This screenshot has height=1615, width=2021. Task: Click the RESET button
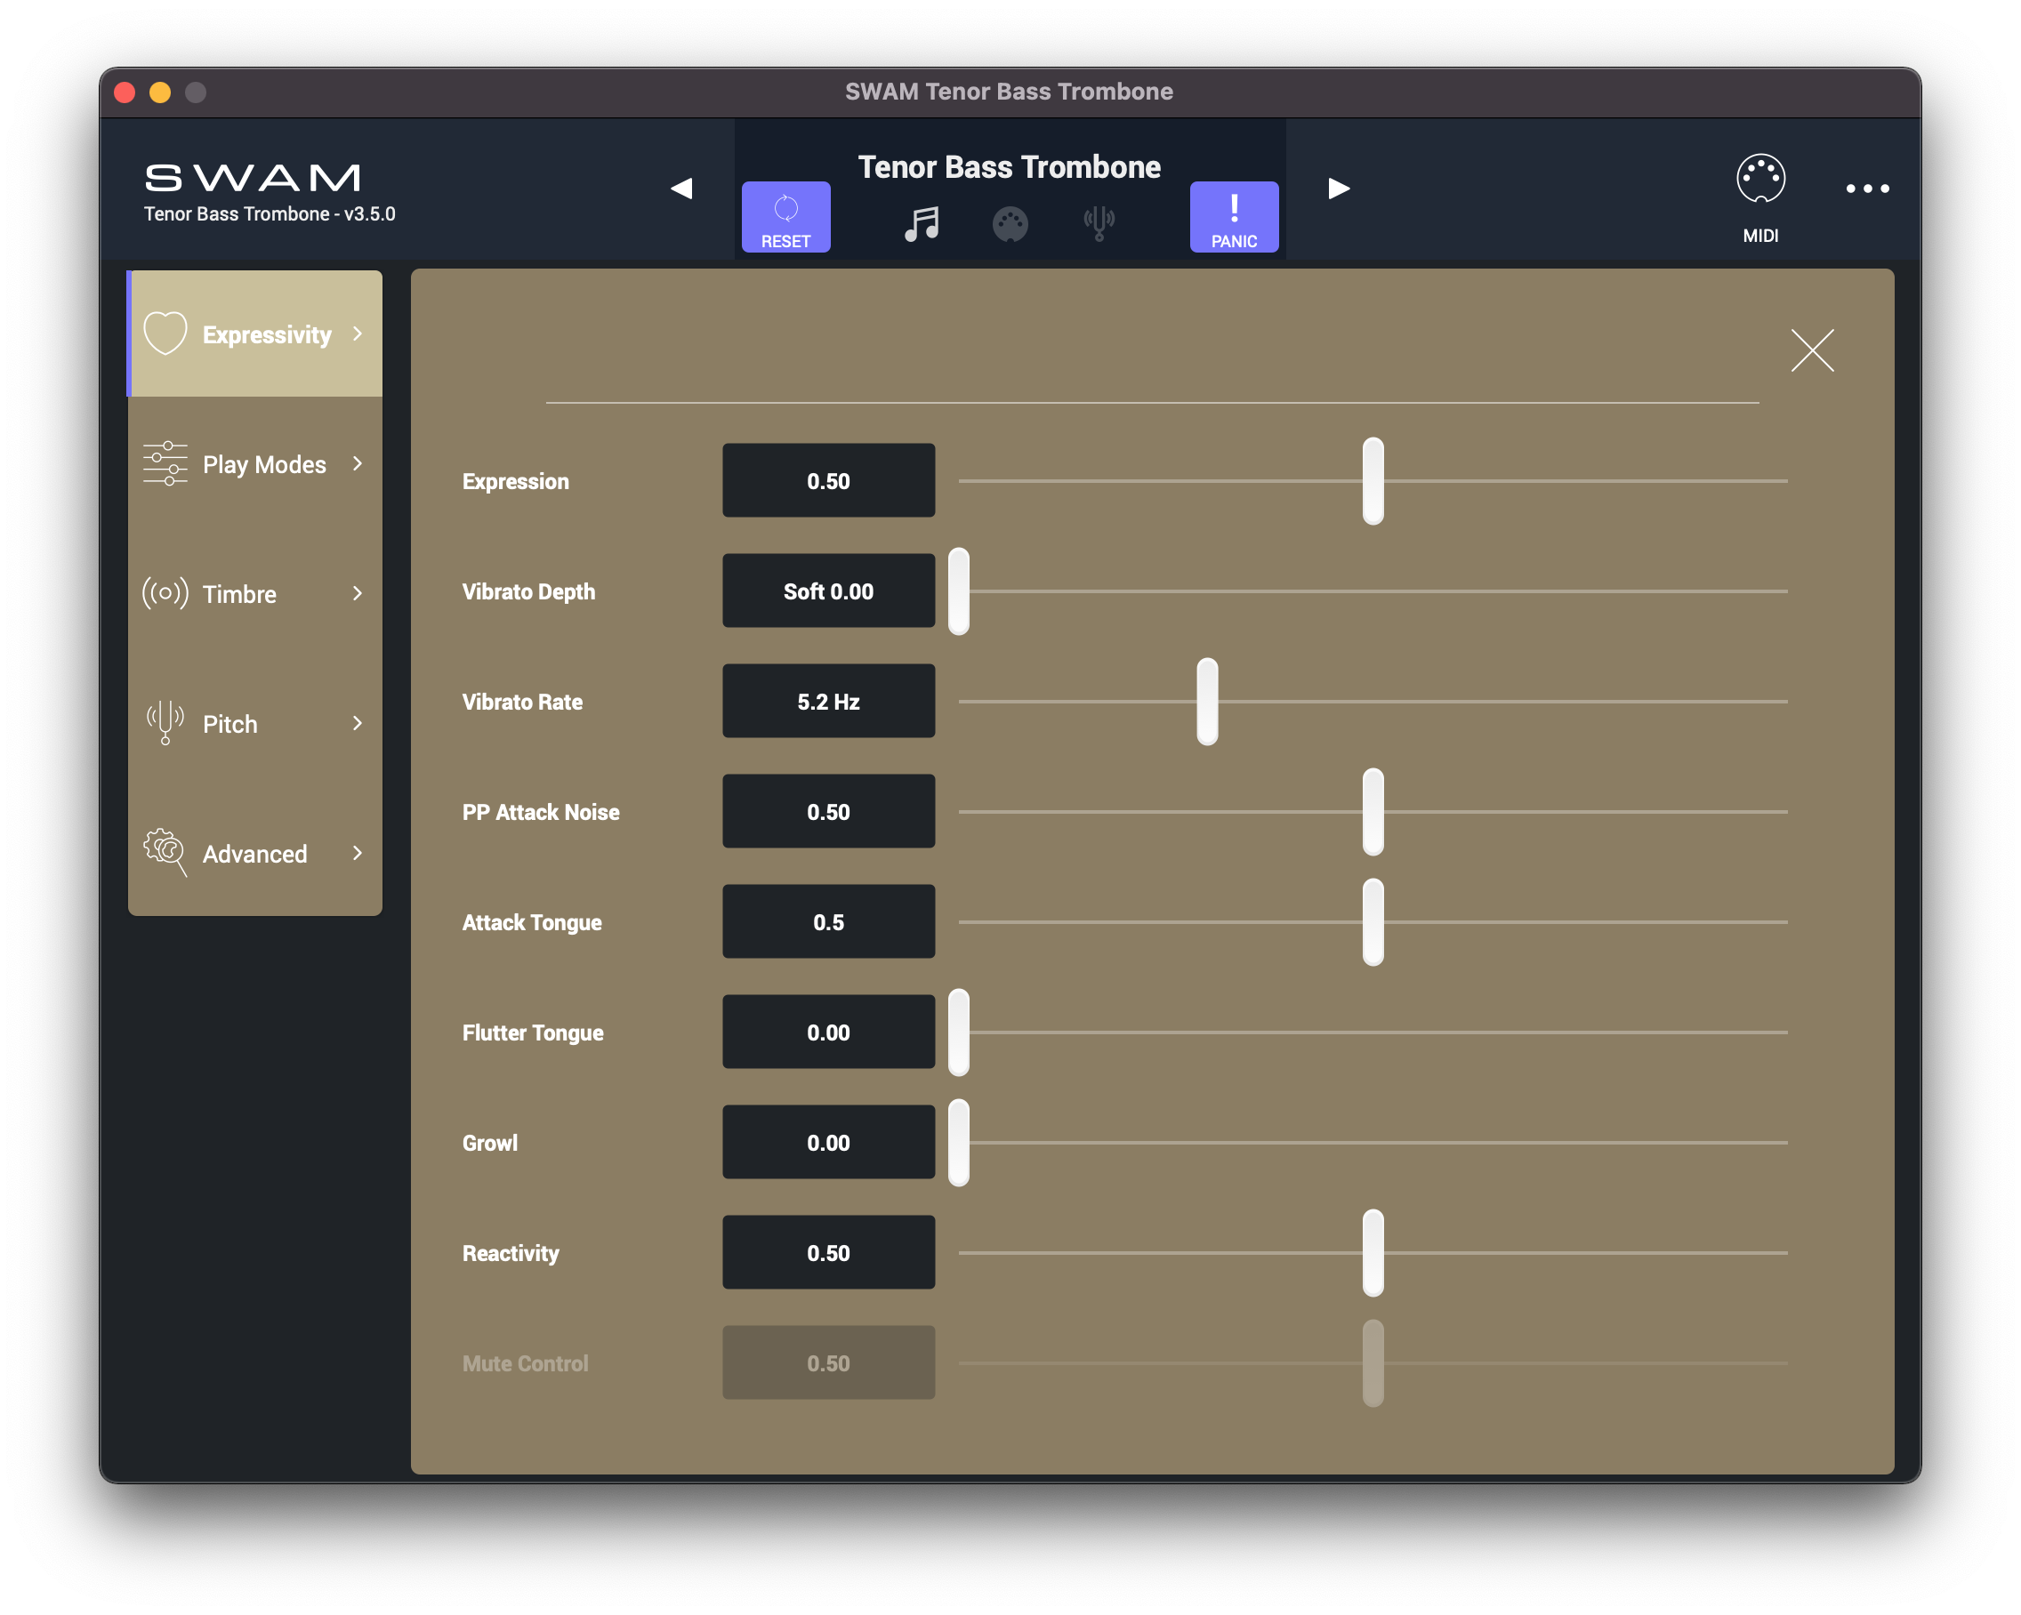point(785,216)
